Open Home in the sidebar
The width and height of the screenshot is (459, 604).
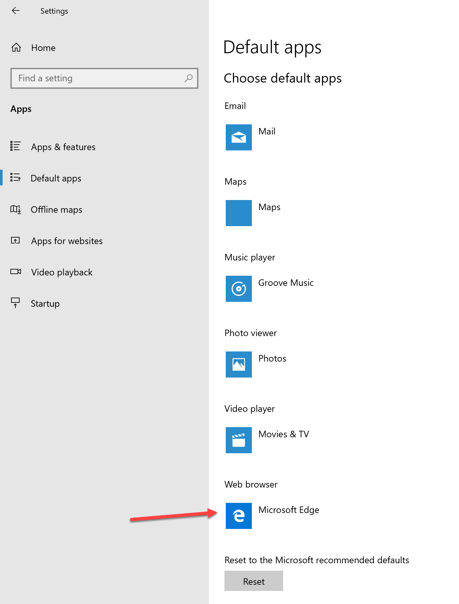click(104, 48)
